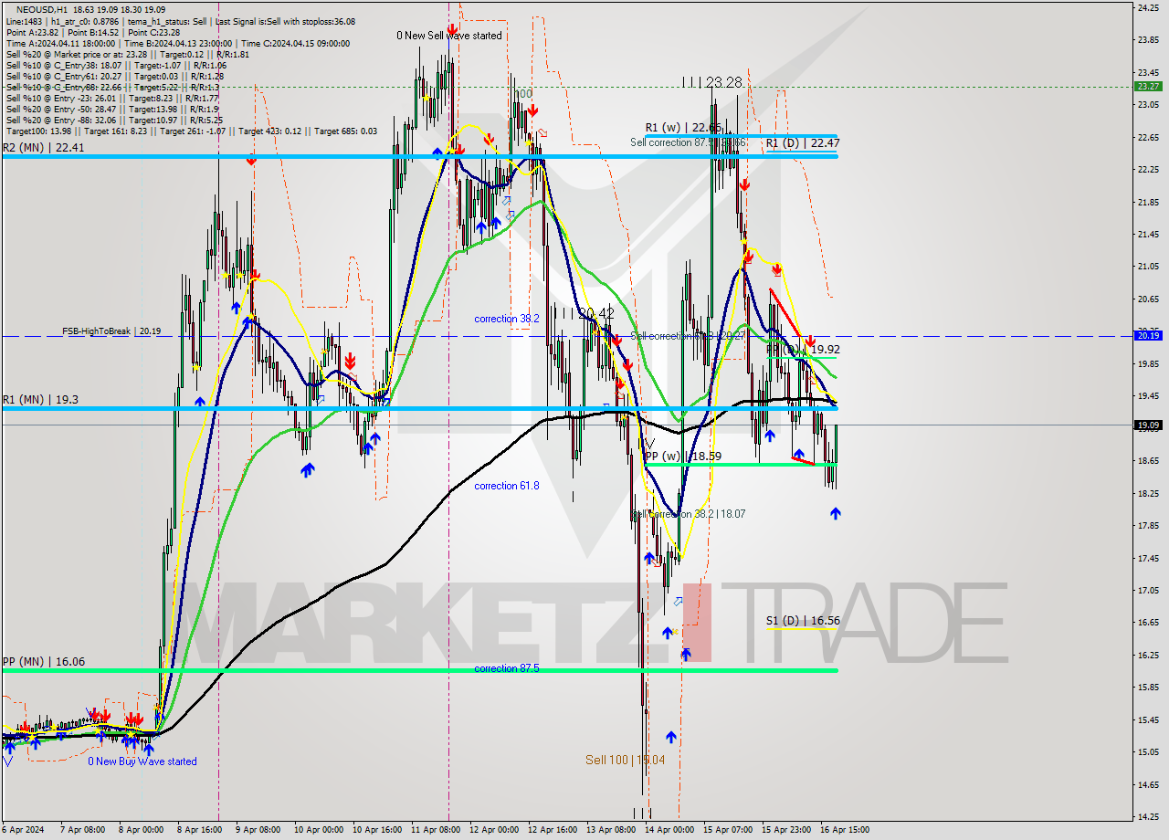Click the 'Sell 100 | 15.04' label

pyautogui.click(x=626, y=760)
